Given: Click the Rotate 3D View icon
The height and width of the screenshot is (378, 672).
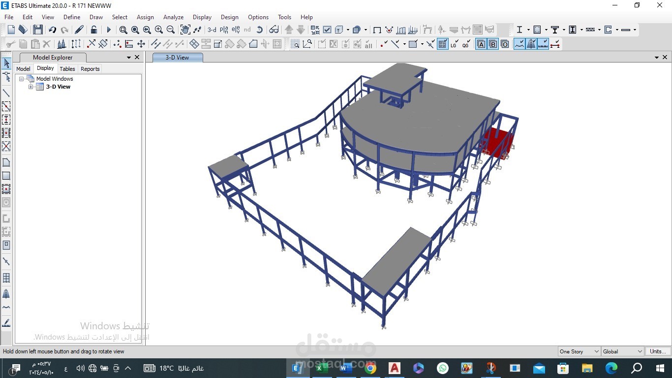Looking at the screenshot, I should pyautogui.click(x=260, y=30).
